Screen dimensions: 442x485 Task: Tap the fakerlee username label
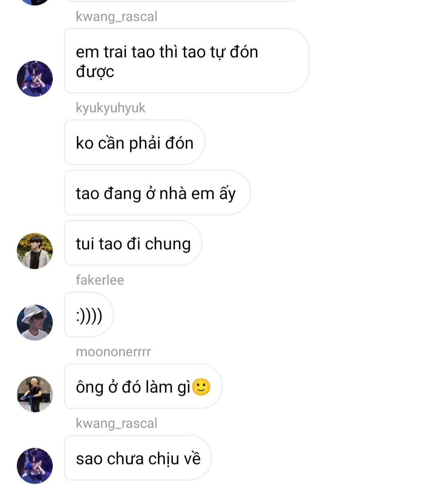click(x=100, y=280)
